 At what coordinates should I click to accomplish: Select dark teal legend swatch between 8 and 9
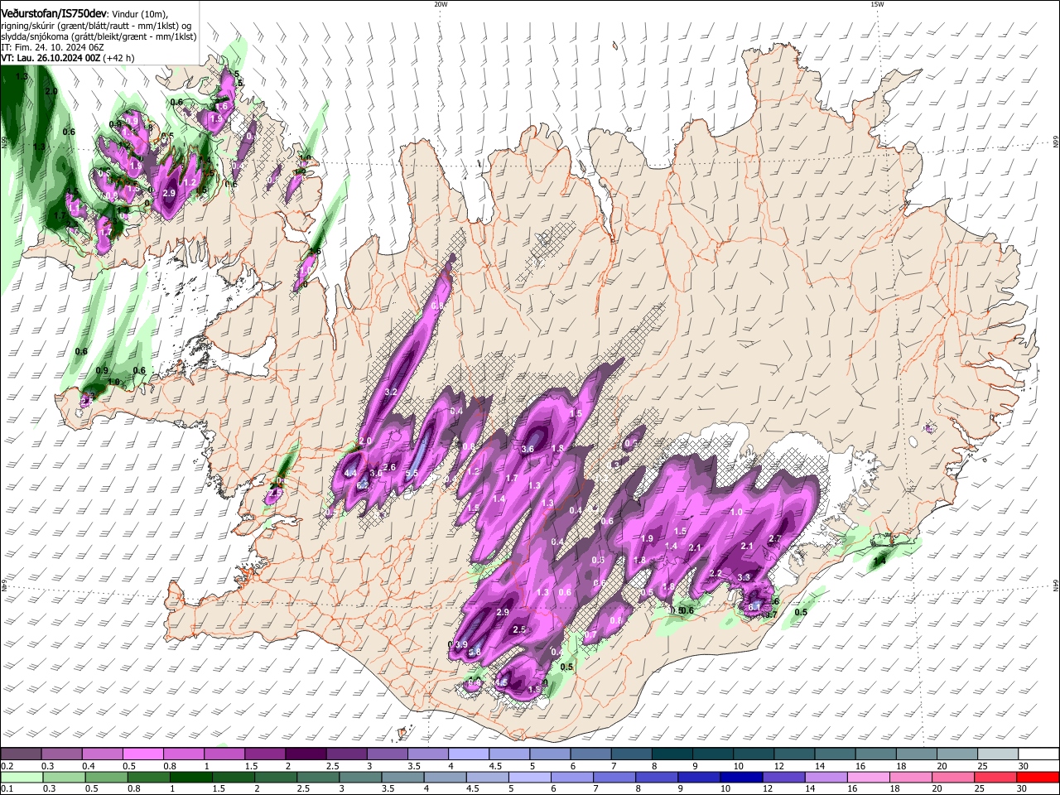click(x=672, y=754)
